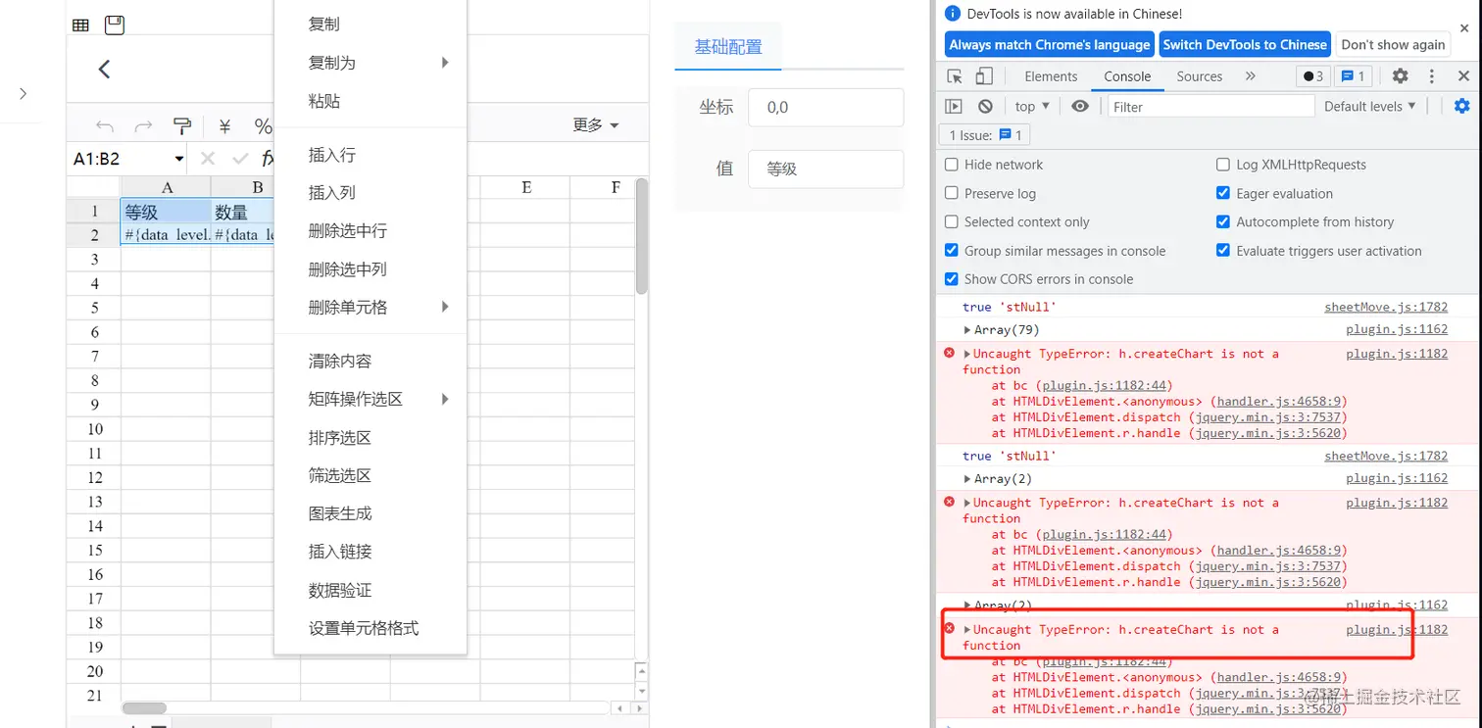
Task: Show more DevTools tabs with the » chevron
Action: click(1251, 76)
